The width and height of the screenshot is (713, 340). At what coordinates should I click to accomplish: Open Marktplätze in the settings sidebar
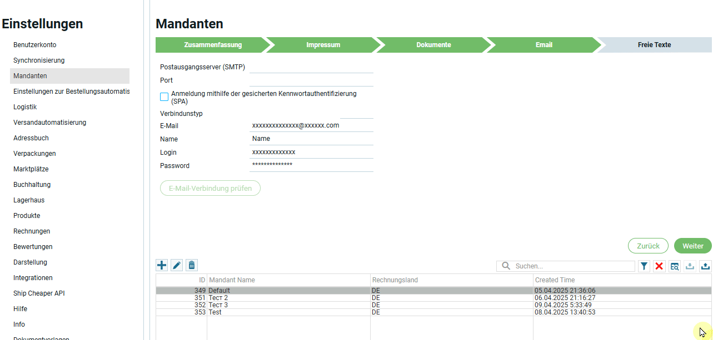pos(31,169)
